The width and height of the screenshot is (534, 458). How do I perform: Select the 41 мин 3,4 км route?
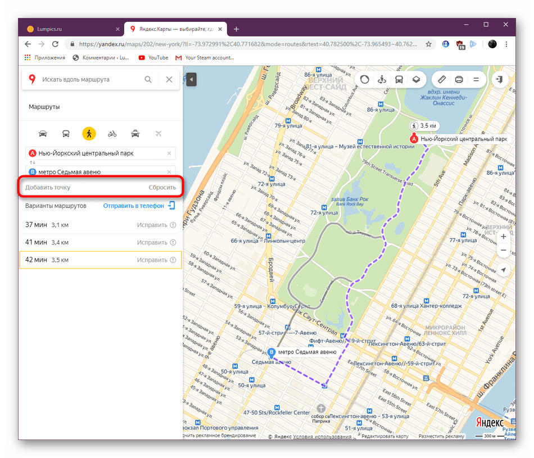[x=101, y=242]
